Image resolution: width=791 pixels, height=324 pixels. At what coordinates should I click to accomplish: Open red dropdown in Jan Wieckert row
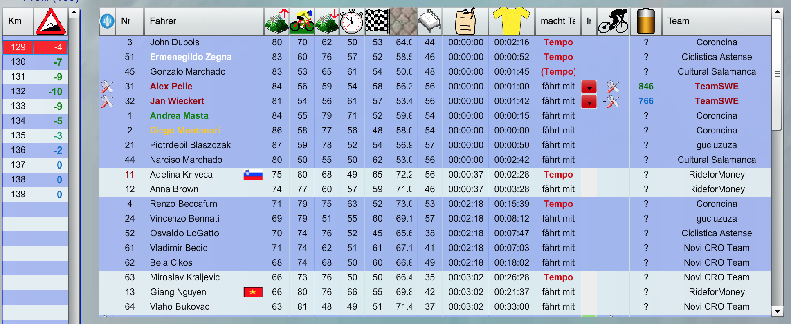tap(589, 102)
